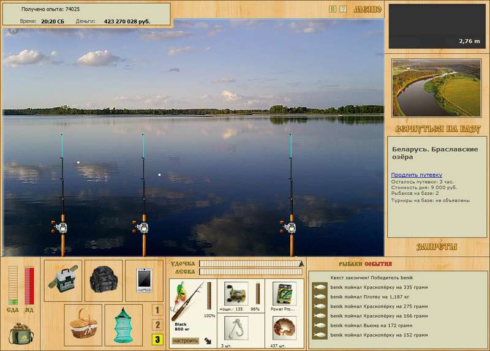Click 'Турниры на базе: не объявлены' text

coord(431,200)
